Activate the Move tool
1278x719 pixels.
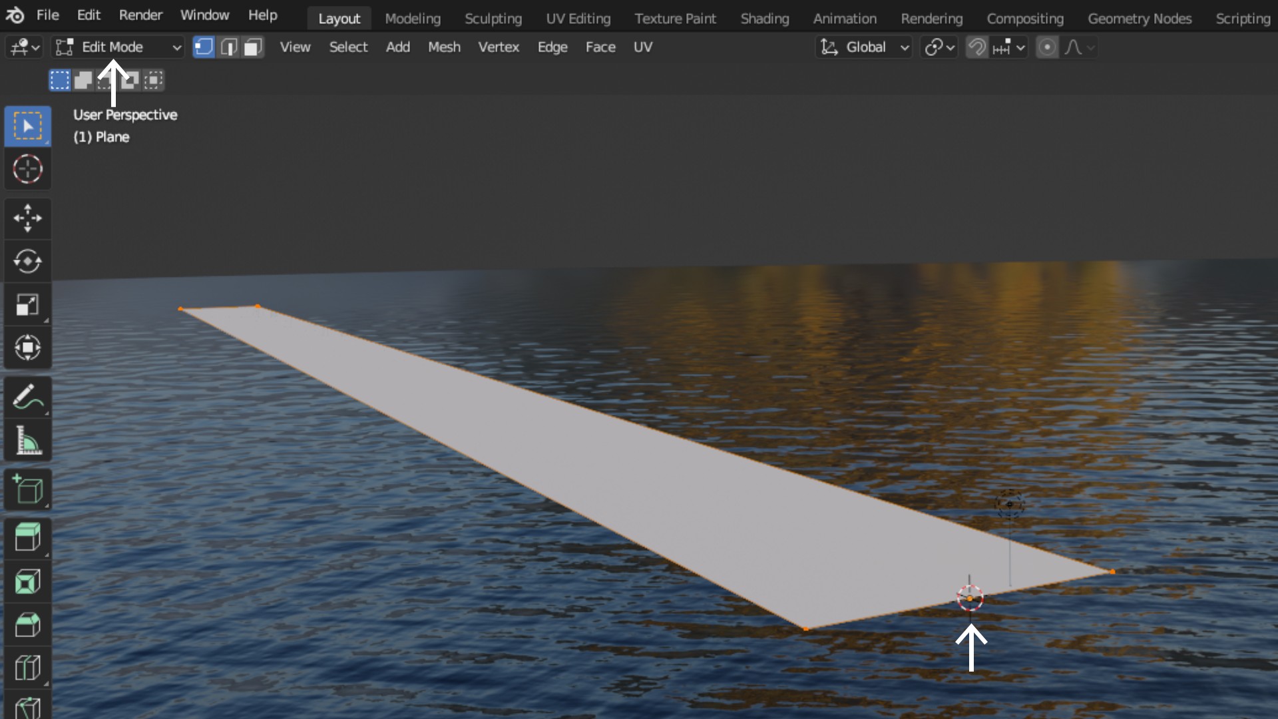pos(27,218)
